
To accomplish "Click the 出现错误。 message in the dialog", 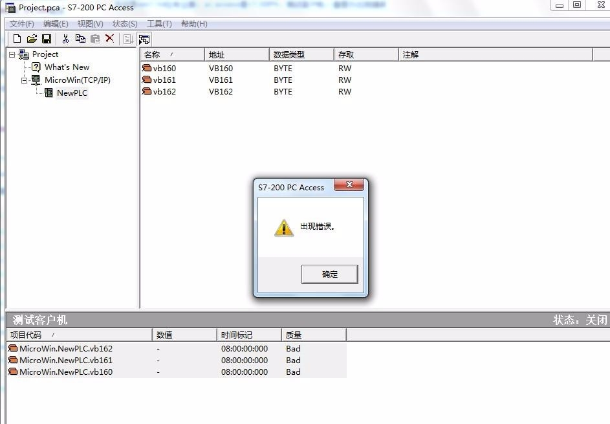I will pos(318,226).
